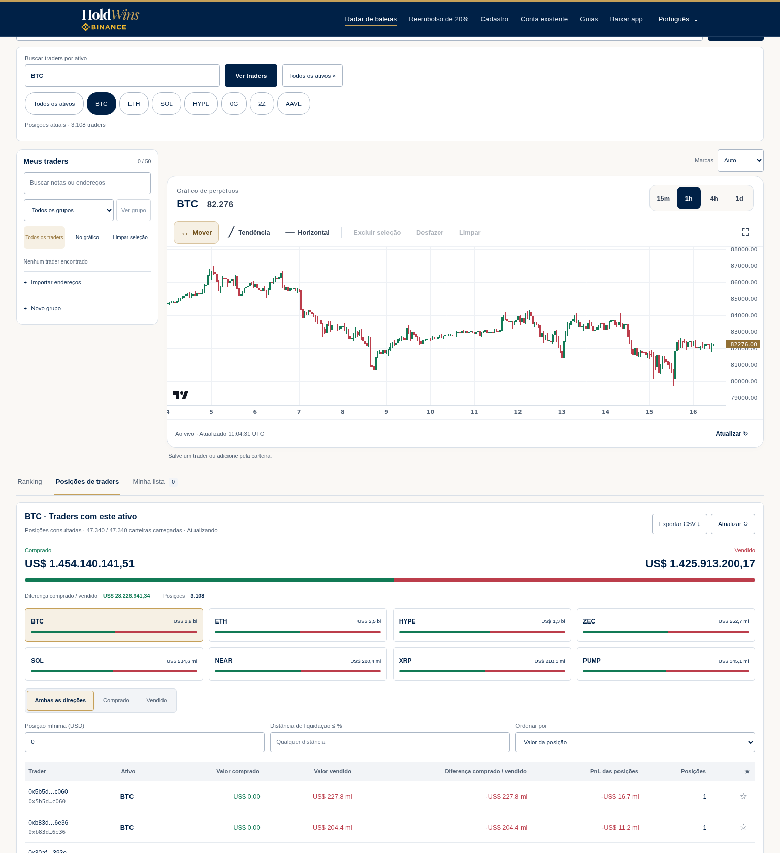Image resolution: width=780 pixels, height=853 pixels.
Task: Open the 'Minha lista' tab
Action: [154, 482]
